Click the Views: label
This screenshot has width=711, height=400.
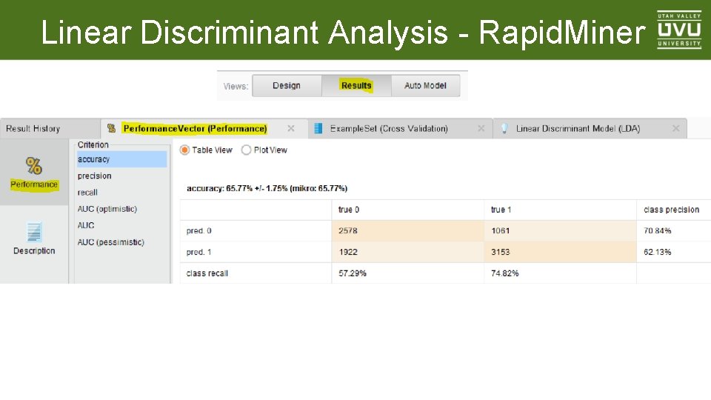point(236,86)
